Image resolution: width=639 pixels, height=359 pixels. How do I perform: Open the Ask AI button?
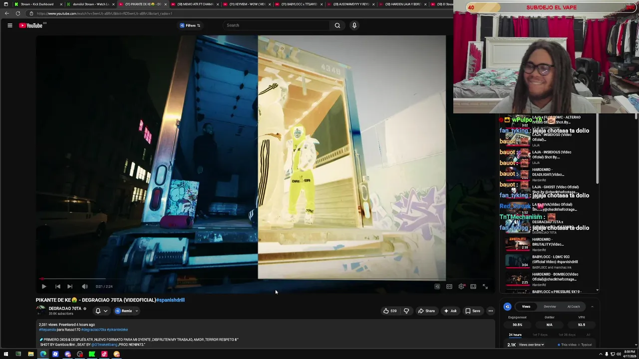pyautogui.click(x=451, y=311)
